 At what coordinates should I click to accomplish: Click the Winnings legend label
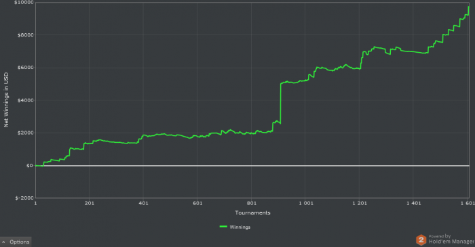240,227
